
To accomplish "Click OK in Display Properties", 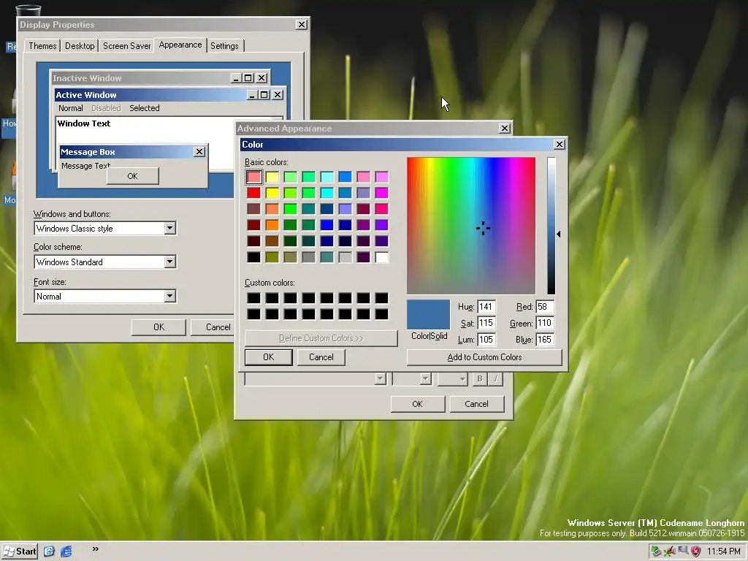I will point(159,327).
